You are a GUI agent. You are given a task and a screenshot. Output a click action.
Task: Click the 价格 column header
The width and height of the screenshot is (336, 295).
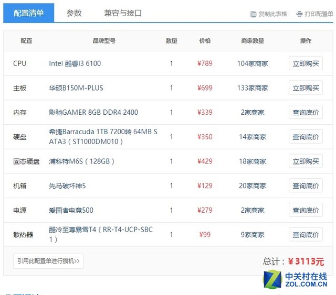pyautogui.click(x=205, y=41)
